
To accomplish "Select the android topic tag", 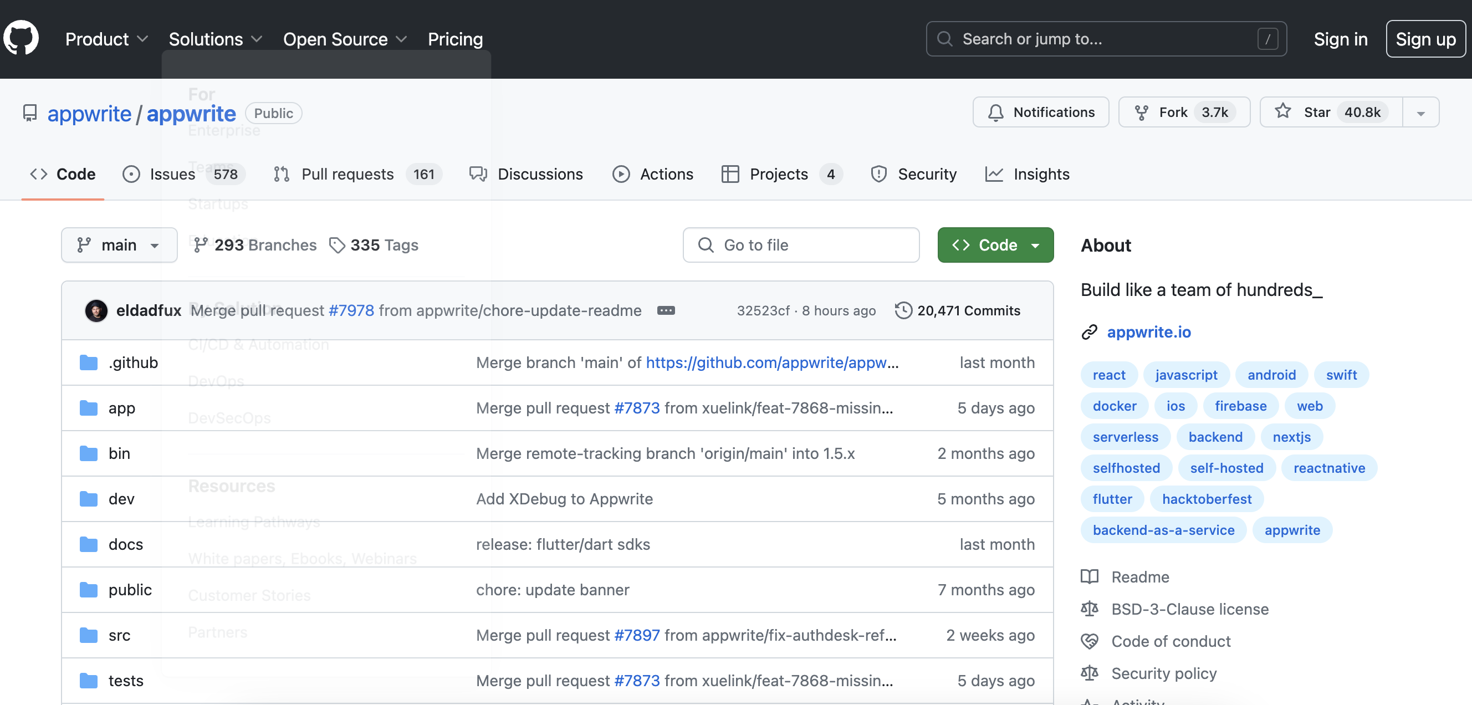I will pyautogui.click(x=1271, y=375).
